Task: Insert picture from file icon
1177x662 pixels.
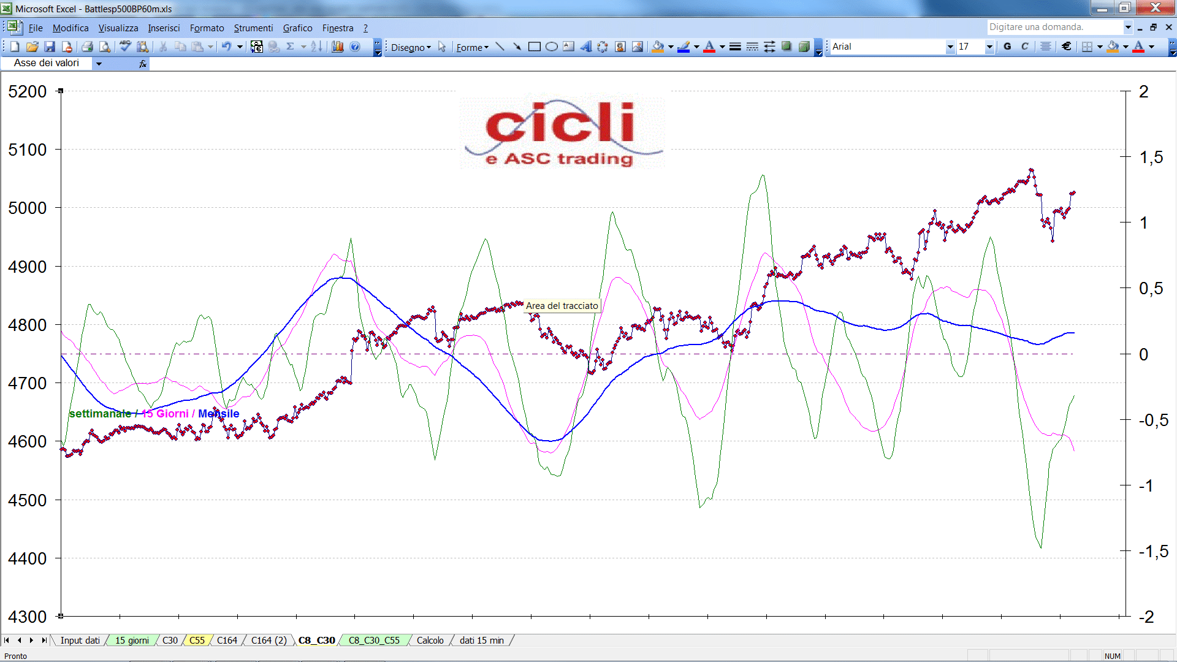Action: [638, 47]
